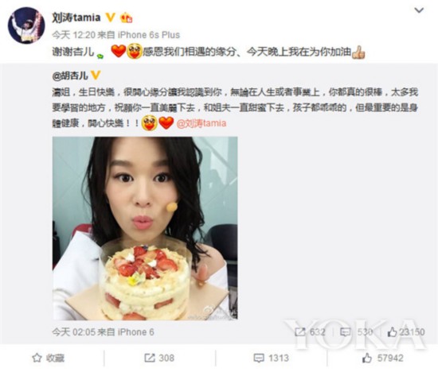Click the quoted post repost icon 632
438x372 pixels.
coord(310,331)
